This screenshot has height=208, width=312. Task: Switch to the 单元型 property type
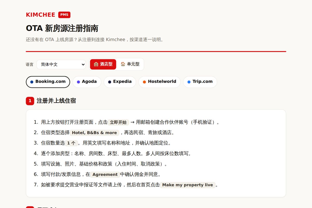[x=130, y=64]
